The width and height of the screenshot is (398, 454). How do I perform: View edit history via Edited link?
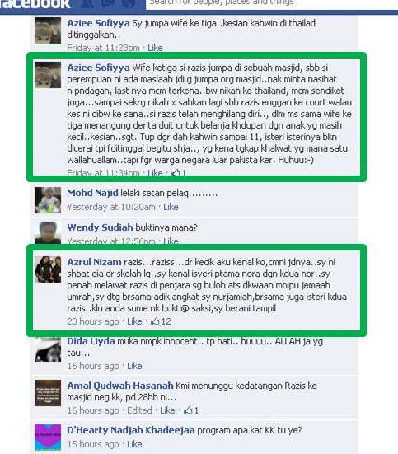[x=139, y=410]
